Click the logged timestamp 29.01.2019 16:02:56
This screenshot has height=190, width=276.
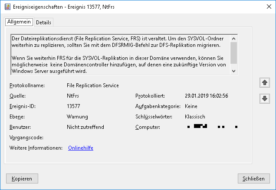coord(206,96)
